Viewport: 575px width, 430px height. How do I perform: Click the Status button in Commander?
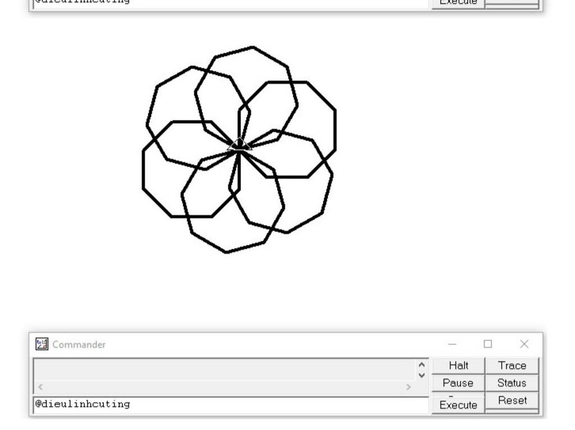click(x=512, y=383)
